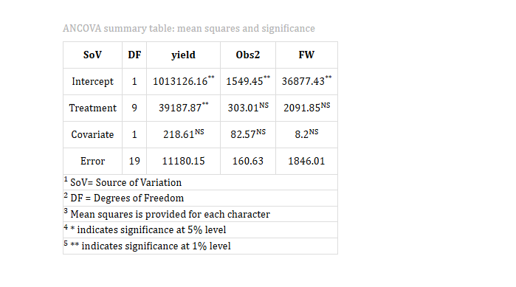This screenshot has width=516, height=287.
Task: Select the Covariate row label
Action: coord(92,135)
